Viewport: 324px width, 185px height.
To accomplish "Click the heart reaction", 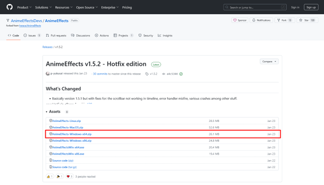I will click(x=69, y=177).
